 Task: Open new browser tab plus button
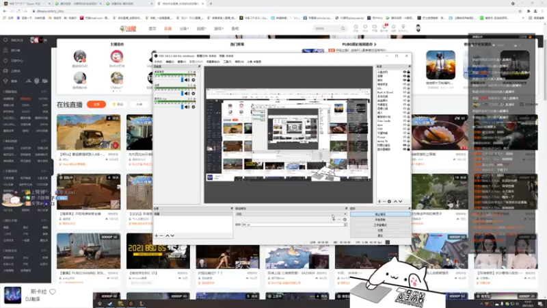click(x=211, y=3)
